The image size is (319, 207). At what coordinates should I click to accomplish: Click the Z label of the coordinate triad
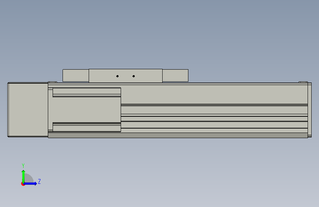coord(39,181)
